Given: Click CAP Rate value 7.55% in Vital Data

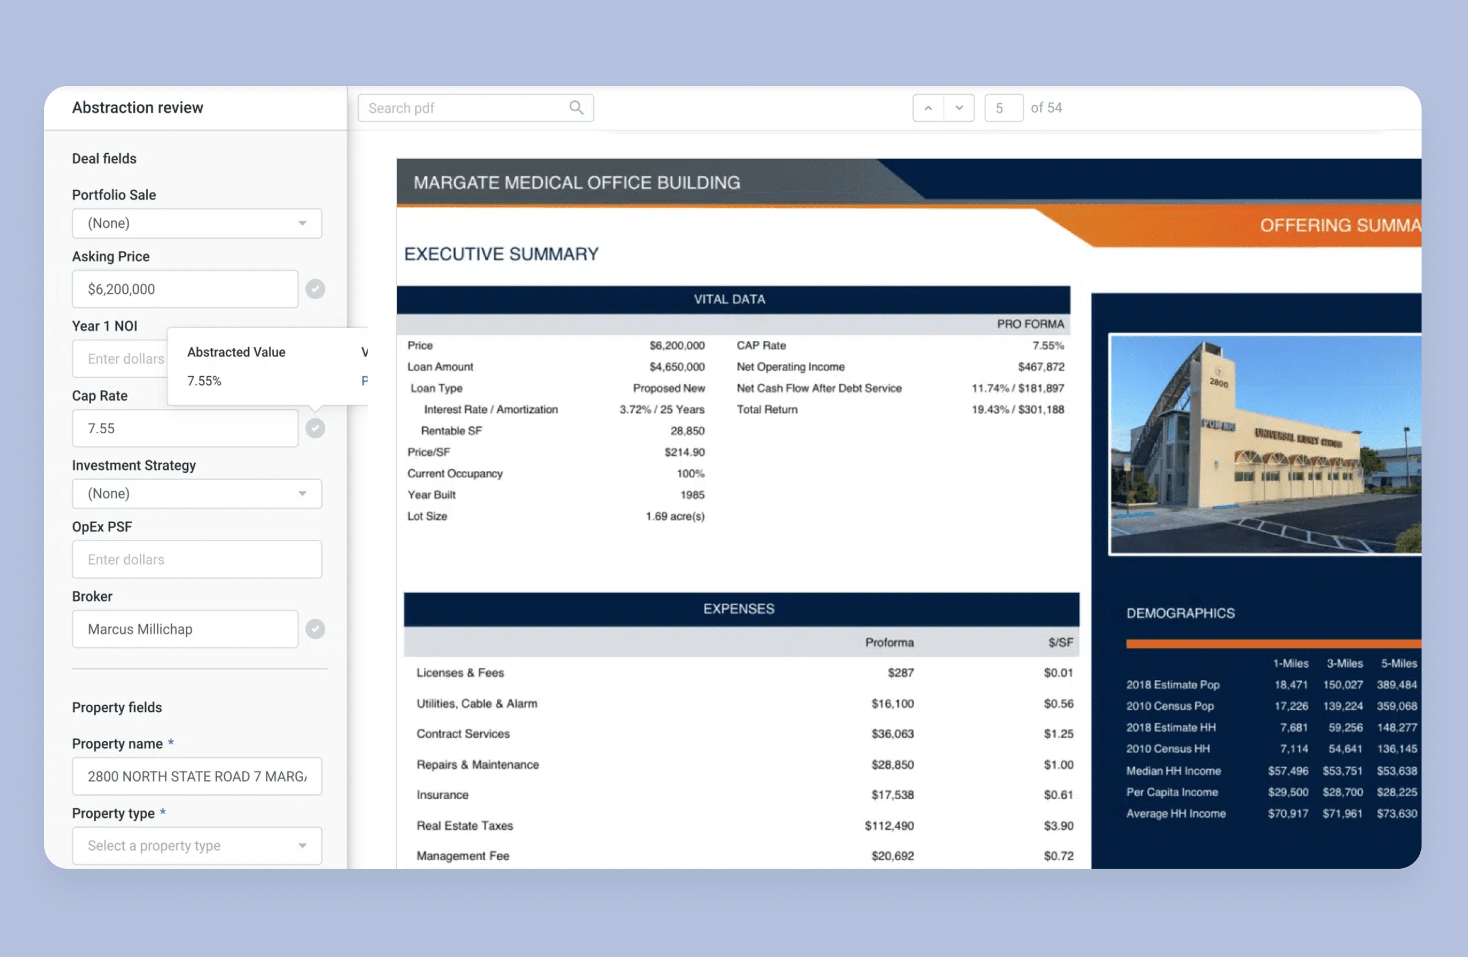Looking at the screenshot, I should click(x=1048, y=346).
